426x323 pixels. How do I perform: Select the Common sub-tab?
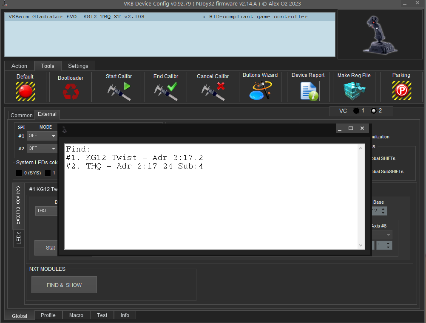21,115
